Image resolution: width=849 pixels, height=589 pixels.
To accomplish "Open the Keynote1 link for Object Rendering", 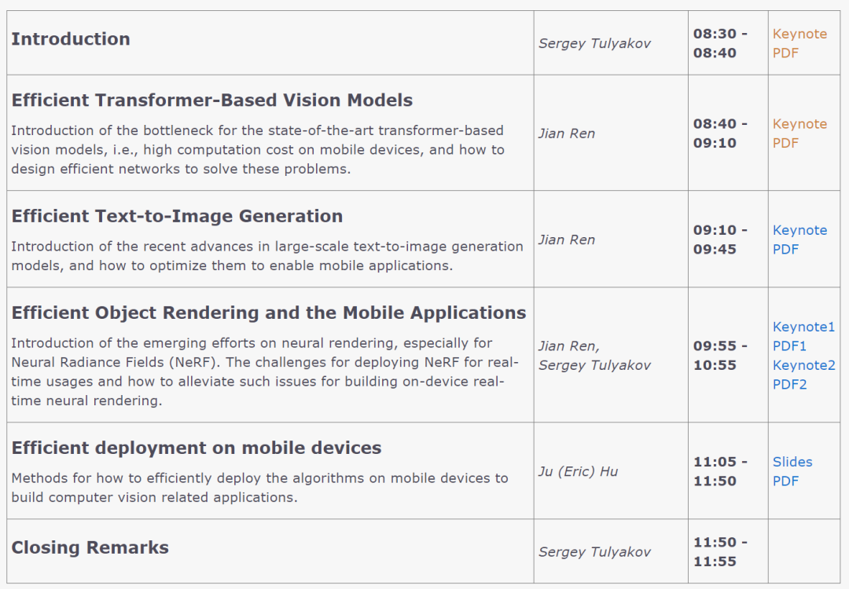I will (803, 327).
